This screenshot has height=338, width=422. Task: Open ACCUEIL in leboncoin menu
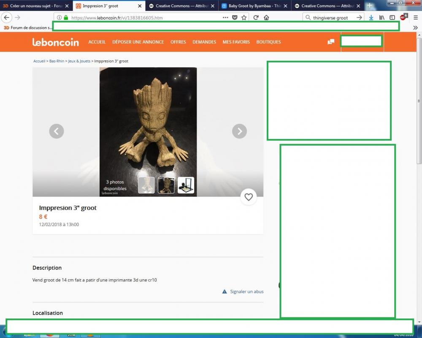(97, 42)
